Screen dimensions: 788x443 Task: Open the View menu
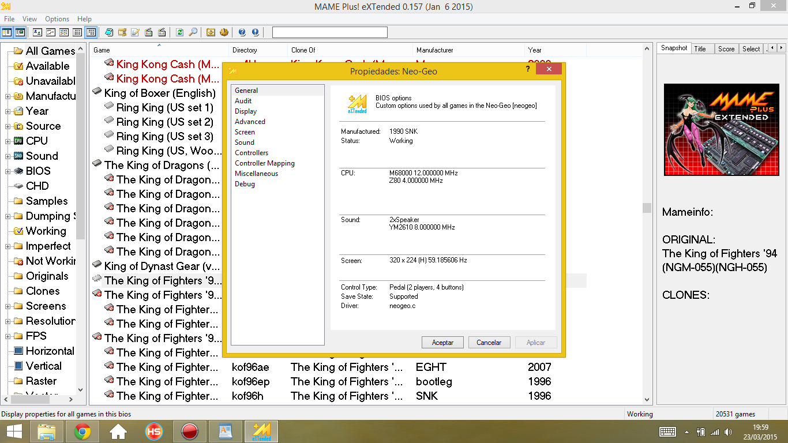[29, 19]
